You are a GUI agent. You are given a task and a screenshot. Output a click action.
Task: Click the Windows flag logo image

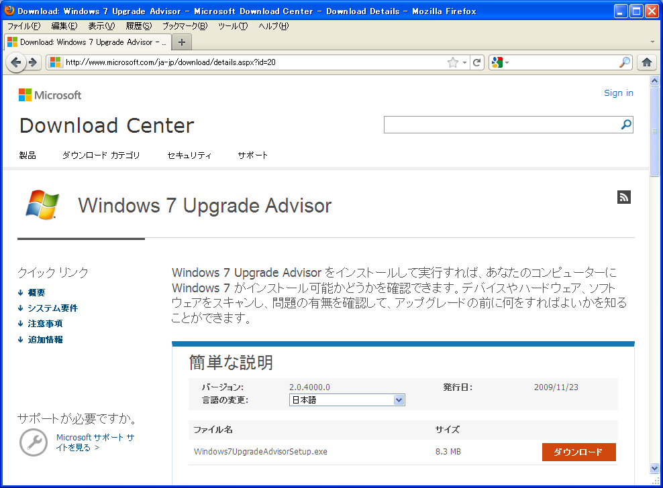(x=42, y=205)
